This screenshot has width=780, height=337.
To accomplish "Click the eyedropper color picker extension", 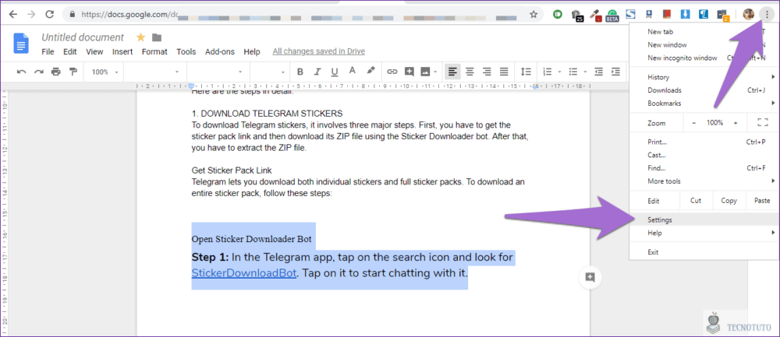I will [x=594, y=16].
